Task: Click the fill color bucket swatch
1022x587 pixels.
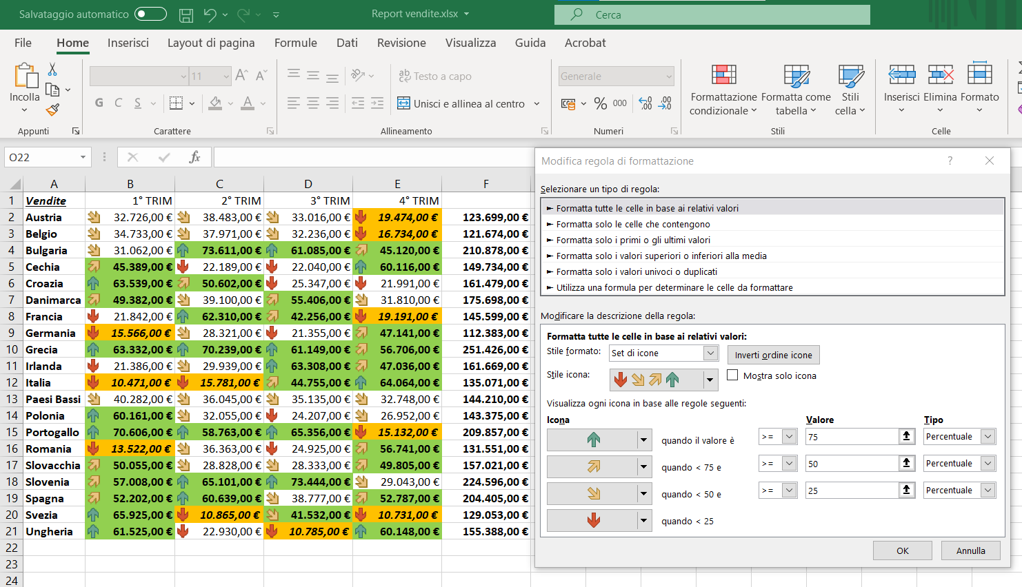Action: (215, 103)
